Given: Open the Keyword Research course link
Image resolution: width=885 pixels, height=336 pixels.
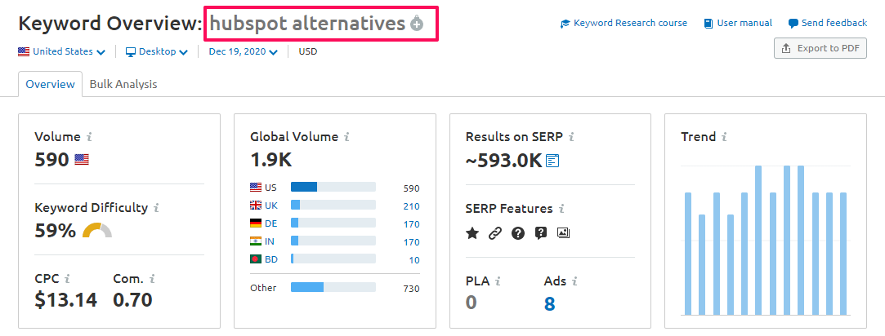Looking at the screenshot, I should [624, 23].
